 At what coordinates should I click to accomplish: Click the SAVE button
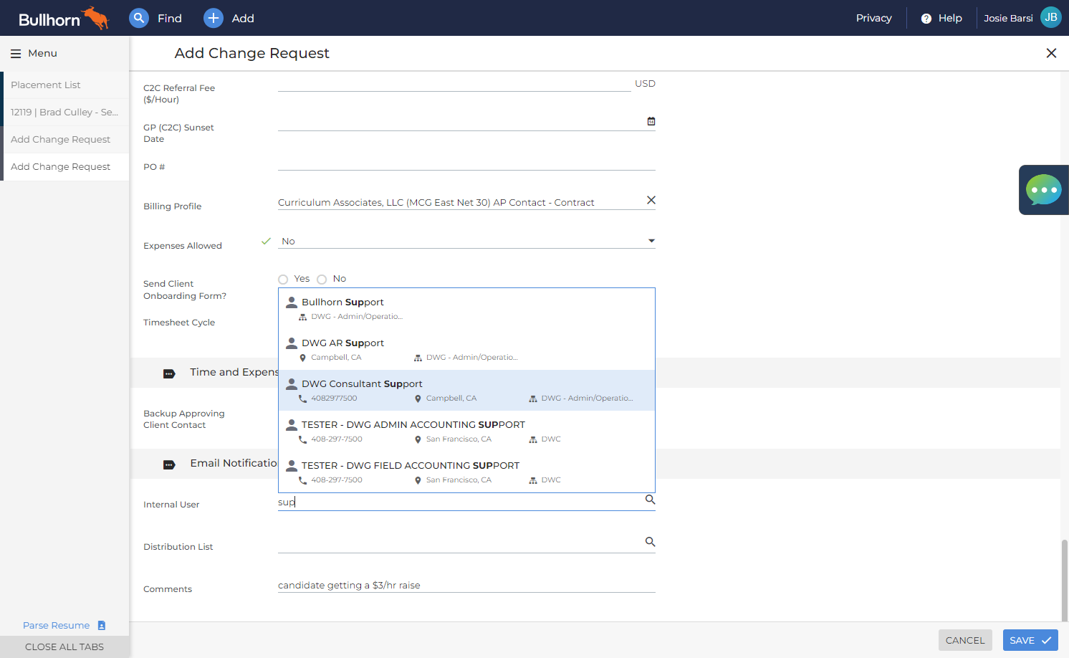click(x=1030, y=640)
